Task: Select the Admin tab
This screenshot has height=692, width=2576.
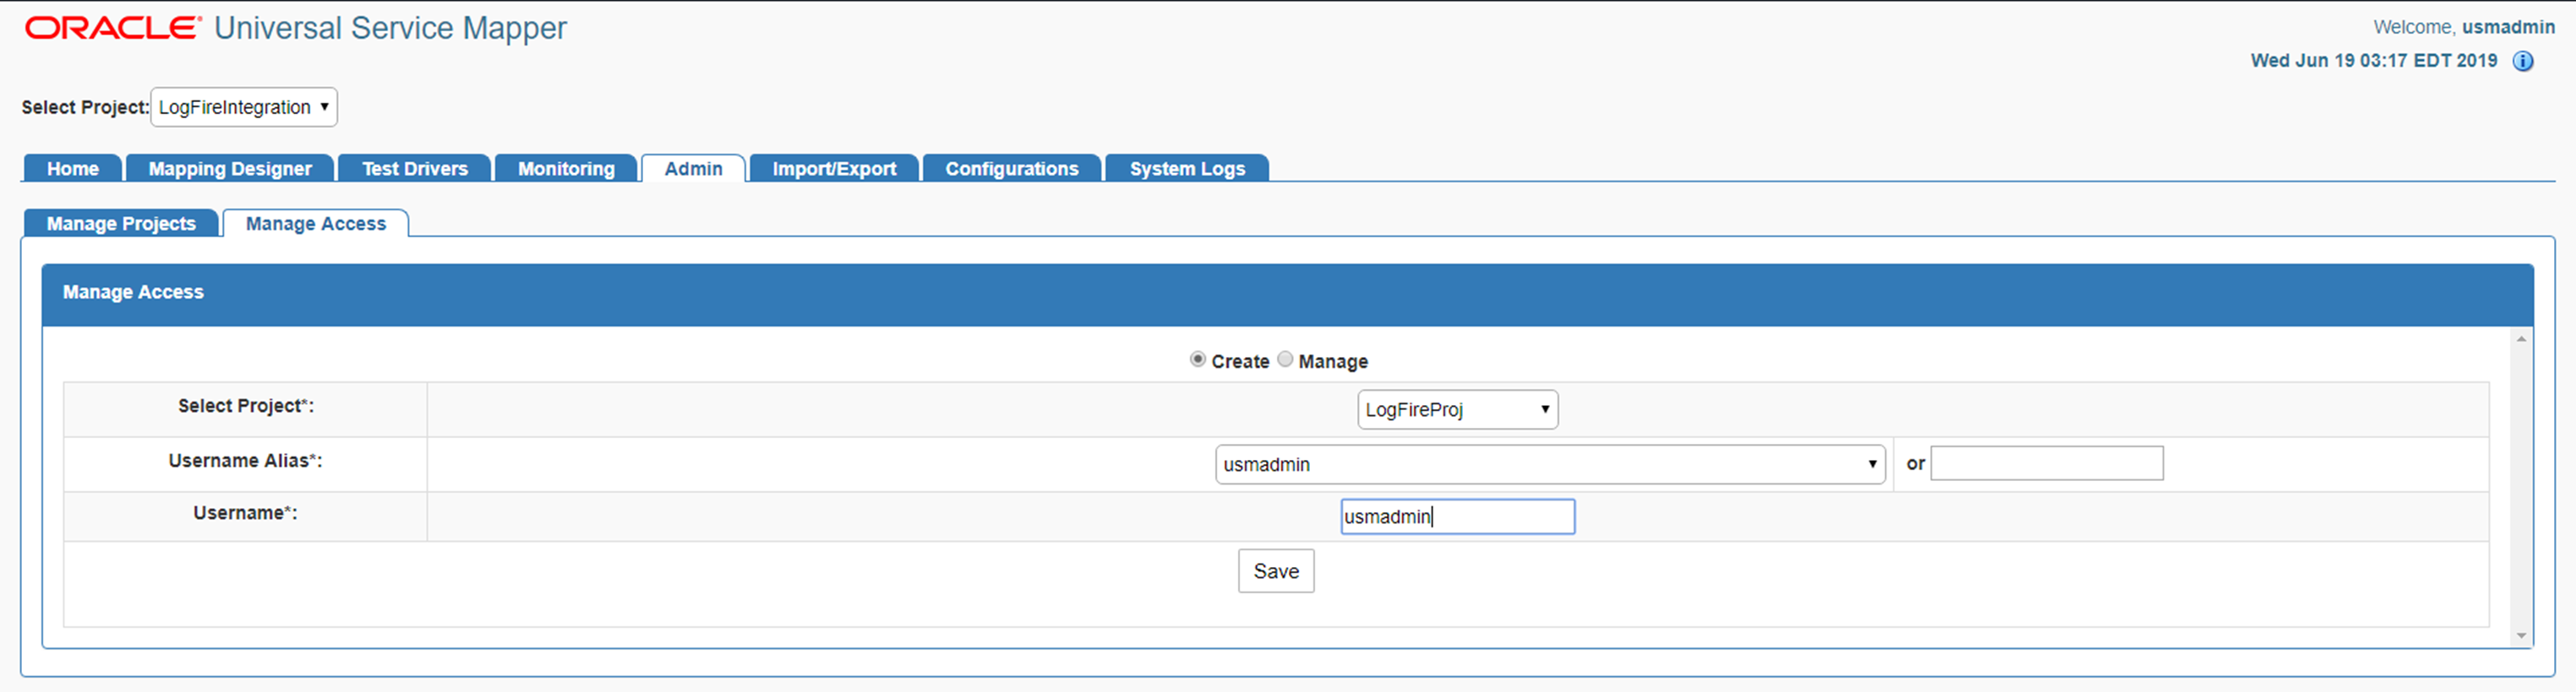Action: point(693,169)
